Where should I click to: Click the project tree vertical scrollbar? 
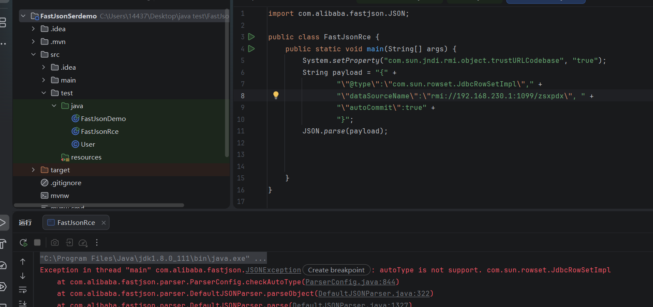227,83
